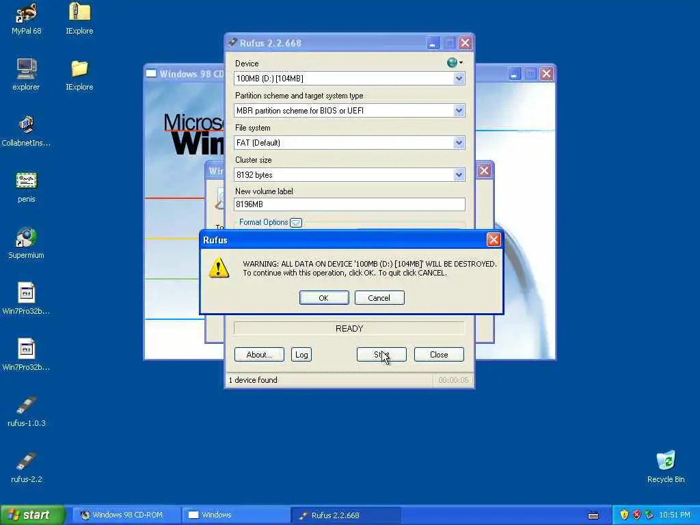Switch to Rufus 2.2.668 taskbar item
The image size is (700, 525).
(345, 515)
